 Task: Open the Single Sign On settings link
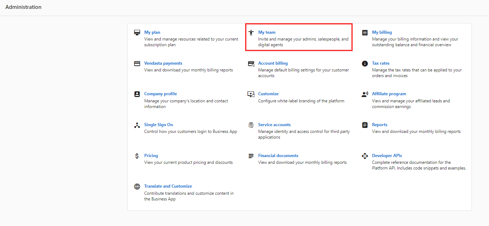(158, 125)
